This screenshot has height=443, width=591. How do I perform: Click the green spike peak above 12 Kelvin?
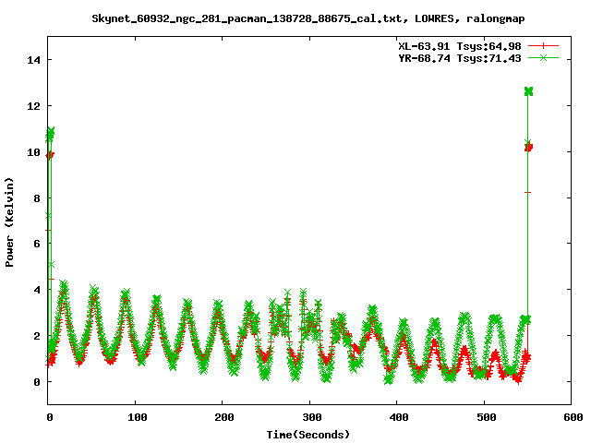point(528,91)
